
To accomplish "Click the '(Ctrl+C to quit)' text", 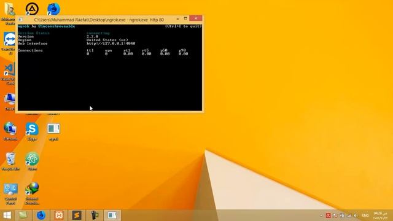I will coord(183,26).
